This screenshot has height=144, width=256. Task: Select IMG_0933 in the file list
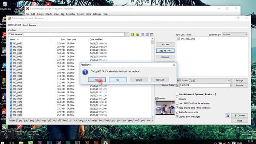pyautogui.click(x=17, y=47)
